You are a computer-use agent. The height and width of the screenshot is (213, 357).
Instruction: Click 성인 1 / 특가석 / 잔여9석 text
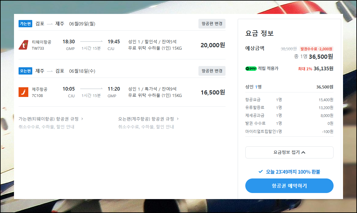click(152, 89)
